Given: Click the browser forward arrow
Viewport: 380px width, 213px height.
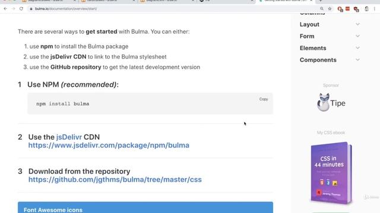Looking at the screenshot, I should point(13,9).
